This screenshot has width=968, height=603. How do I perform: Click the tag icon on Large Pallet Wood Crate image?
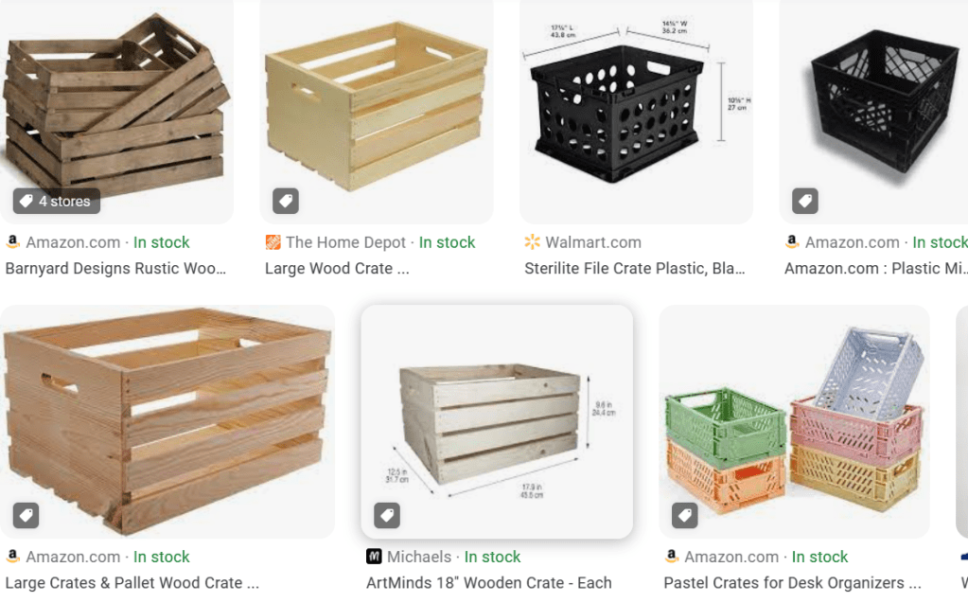tap(26, 515)
